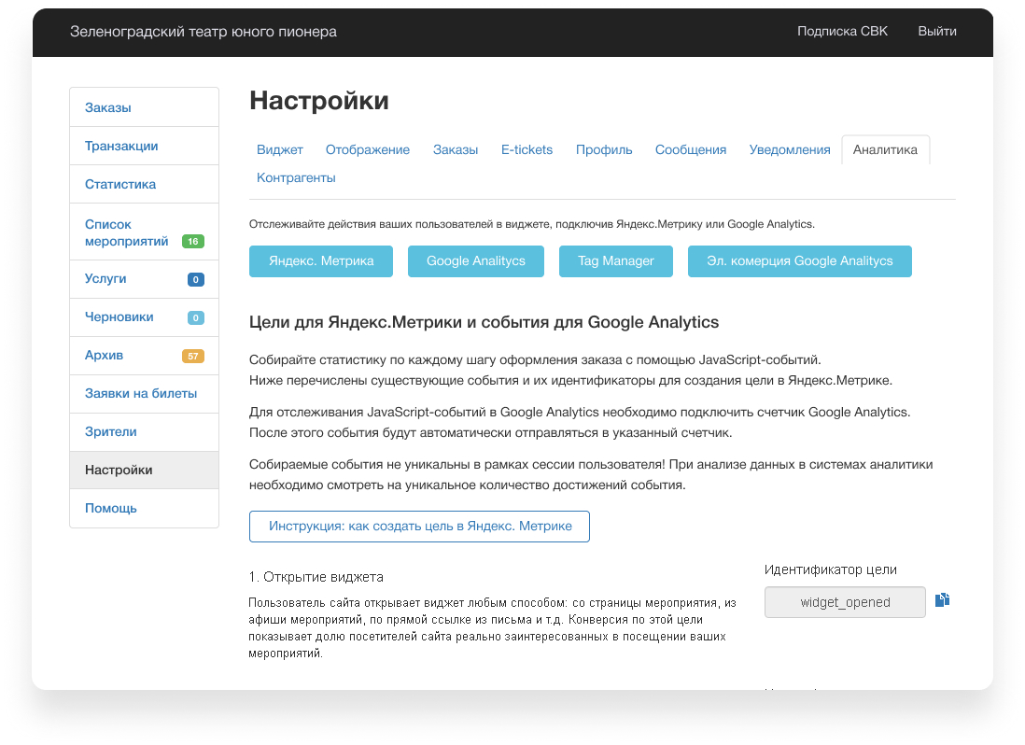Switch to the Отображение tab

[x=368, y=149]
